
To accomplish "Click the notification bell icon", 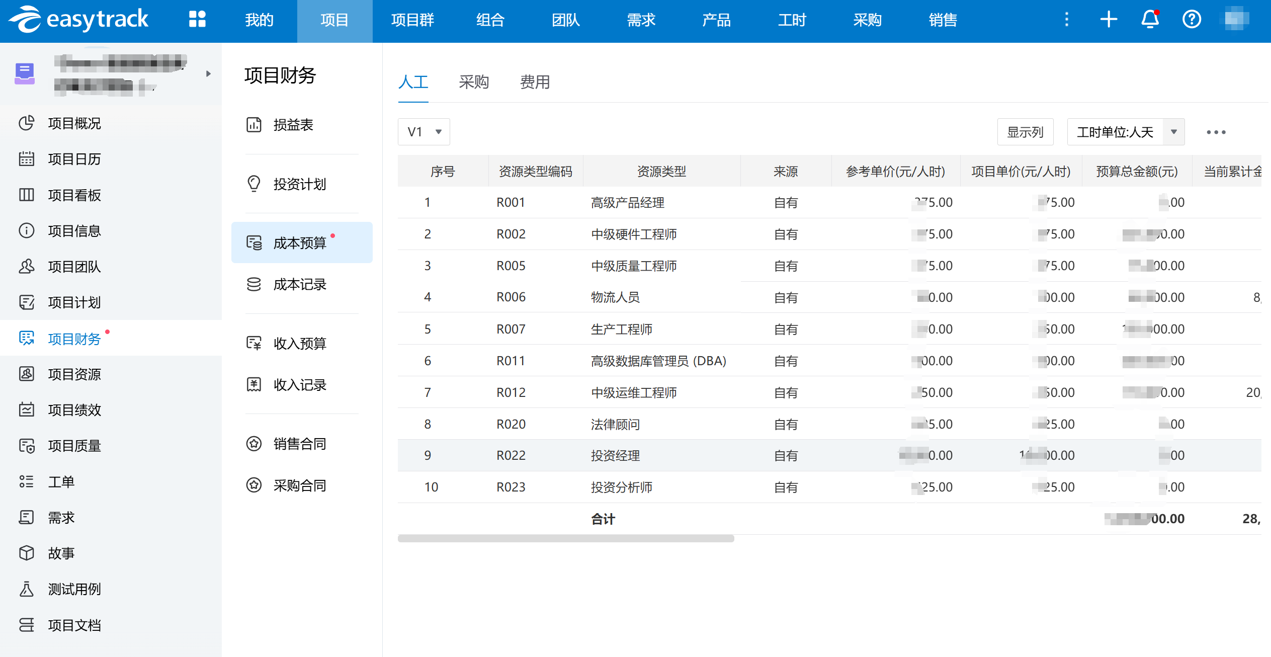I will tap(1150, 20).
